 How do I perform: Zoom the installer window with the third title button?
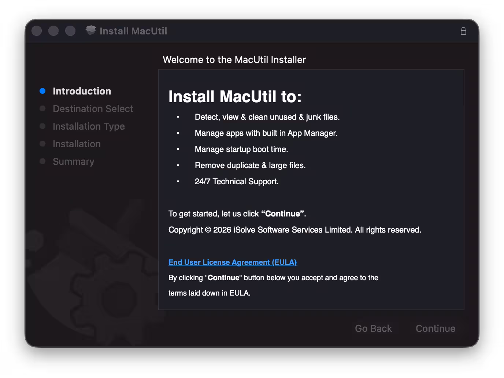70,31
